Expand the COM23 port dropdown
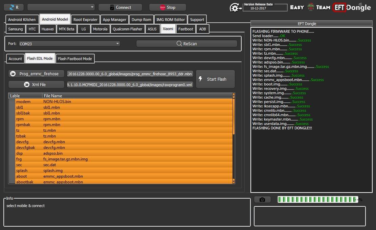 [x=69, y=44]
